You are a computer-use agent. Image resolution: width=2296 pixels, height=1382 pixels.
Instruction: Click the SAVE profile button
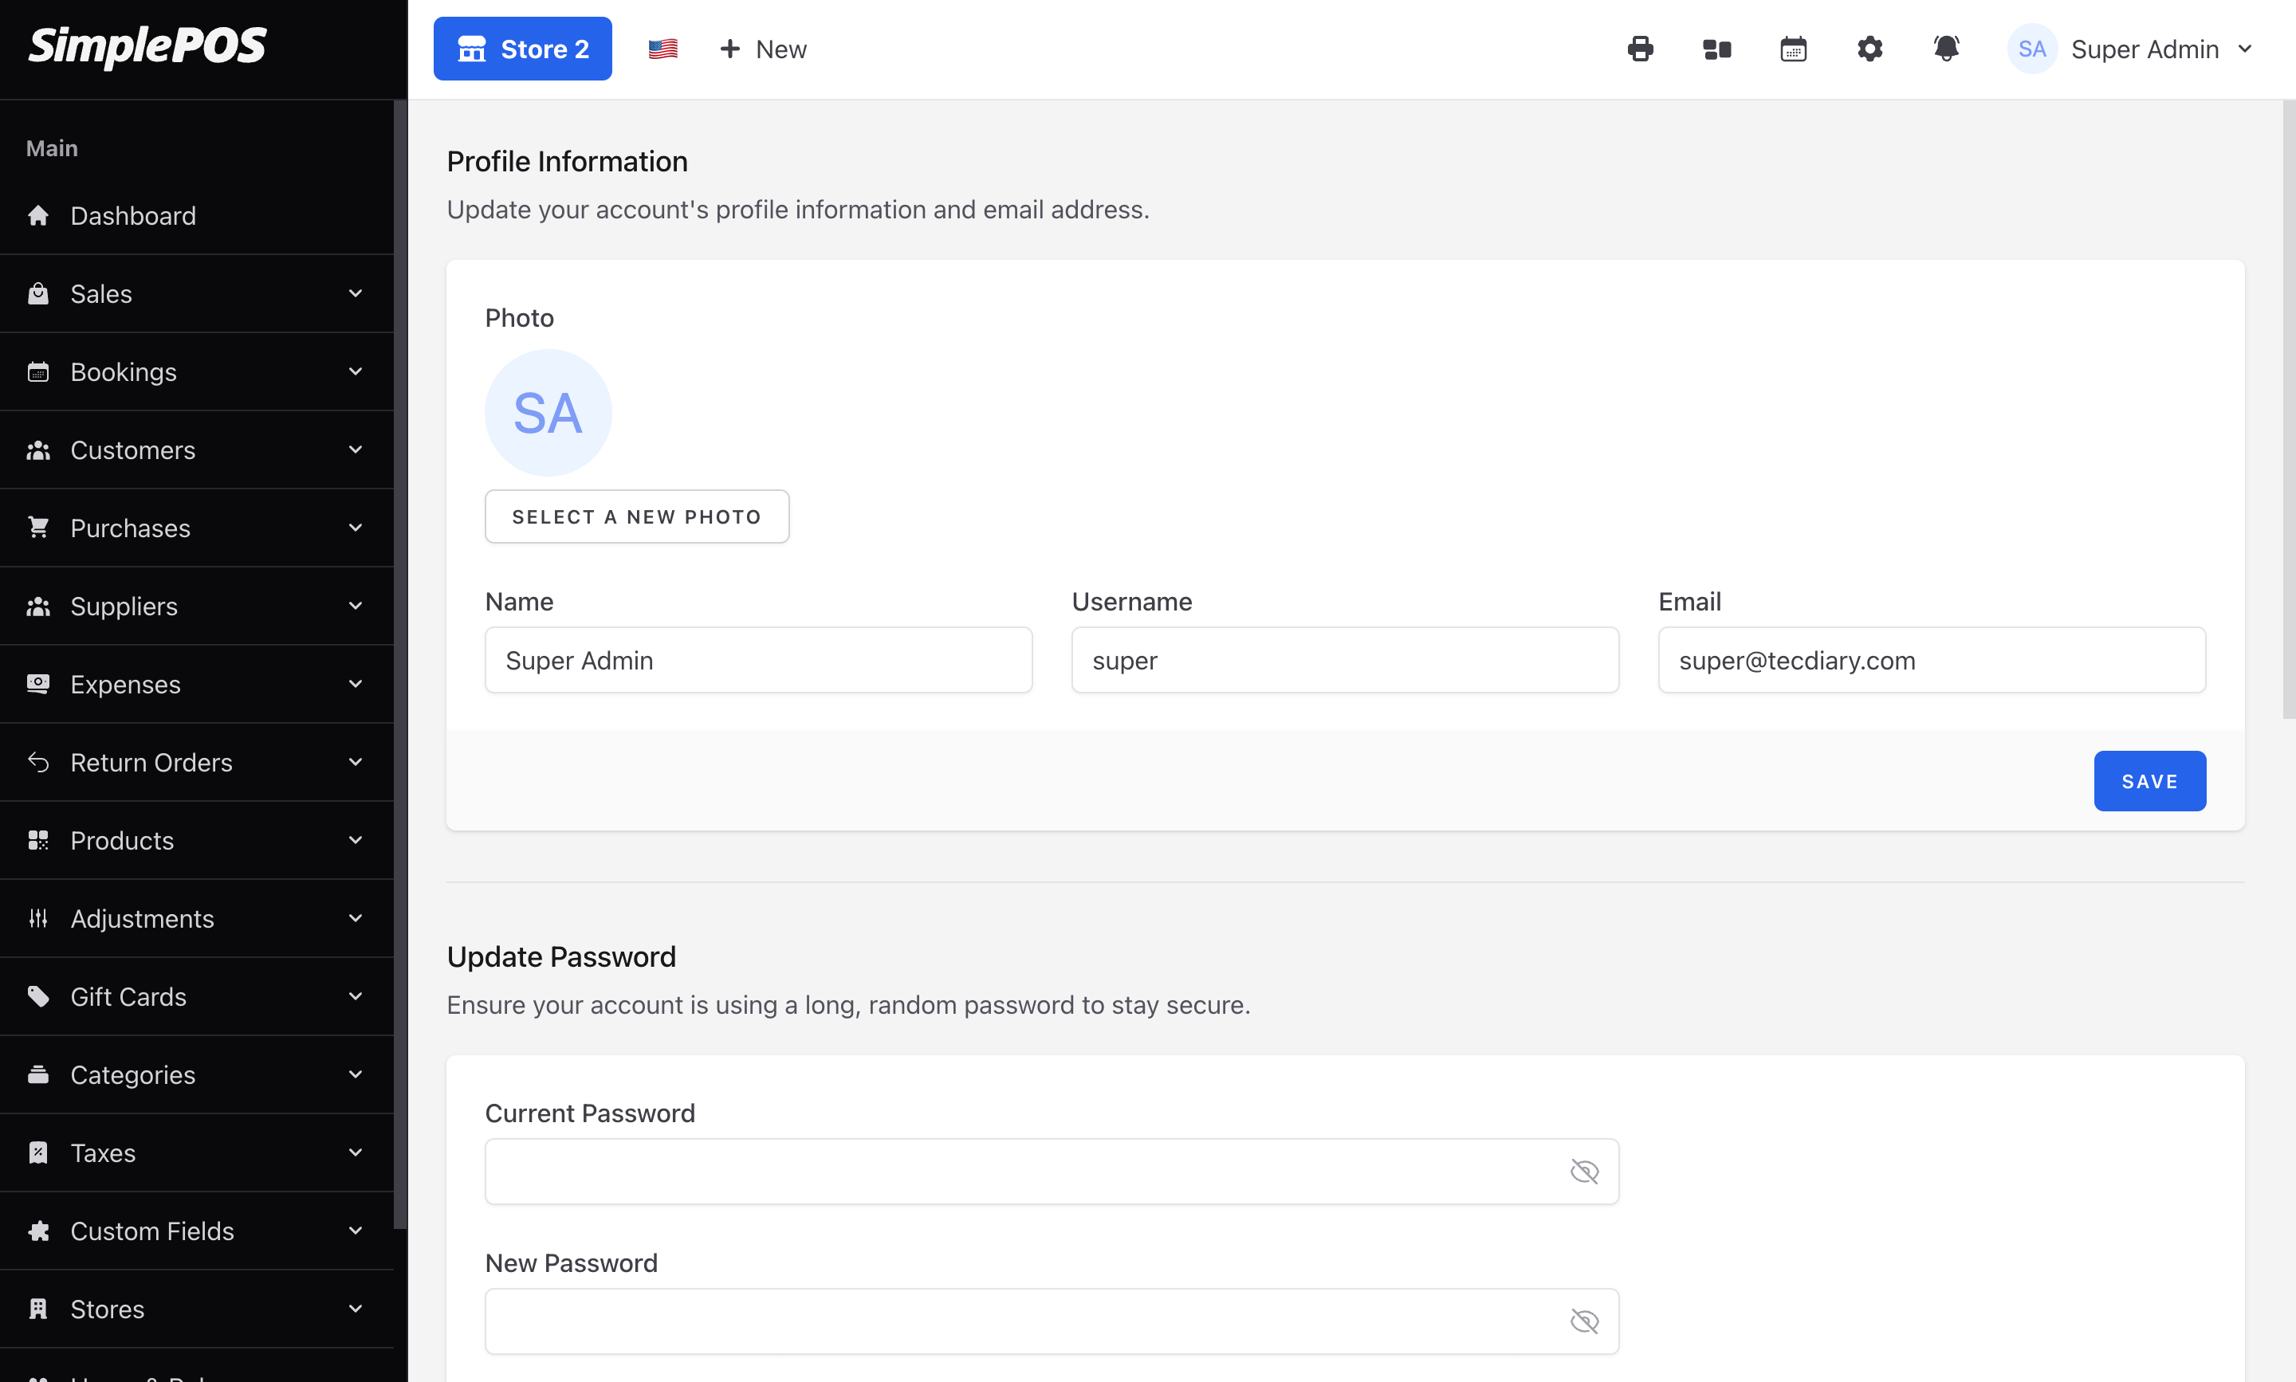pyautogui.click(x=2149, y=780)
